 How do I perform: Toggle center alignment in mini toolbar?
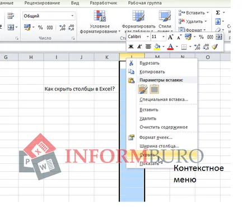coord(148,47)
